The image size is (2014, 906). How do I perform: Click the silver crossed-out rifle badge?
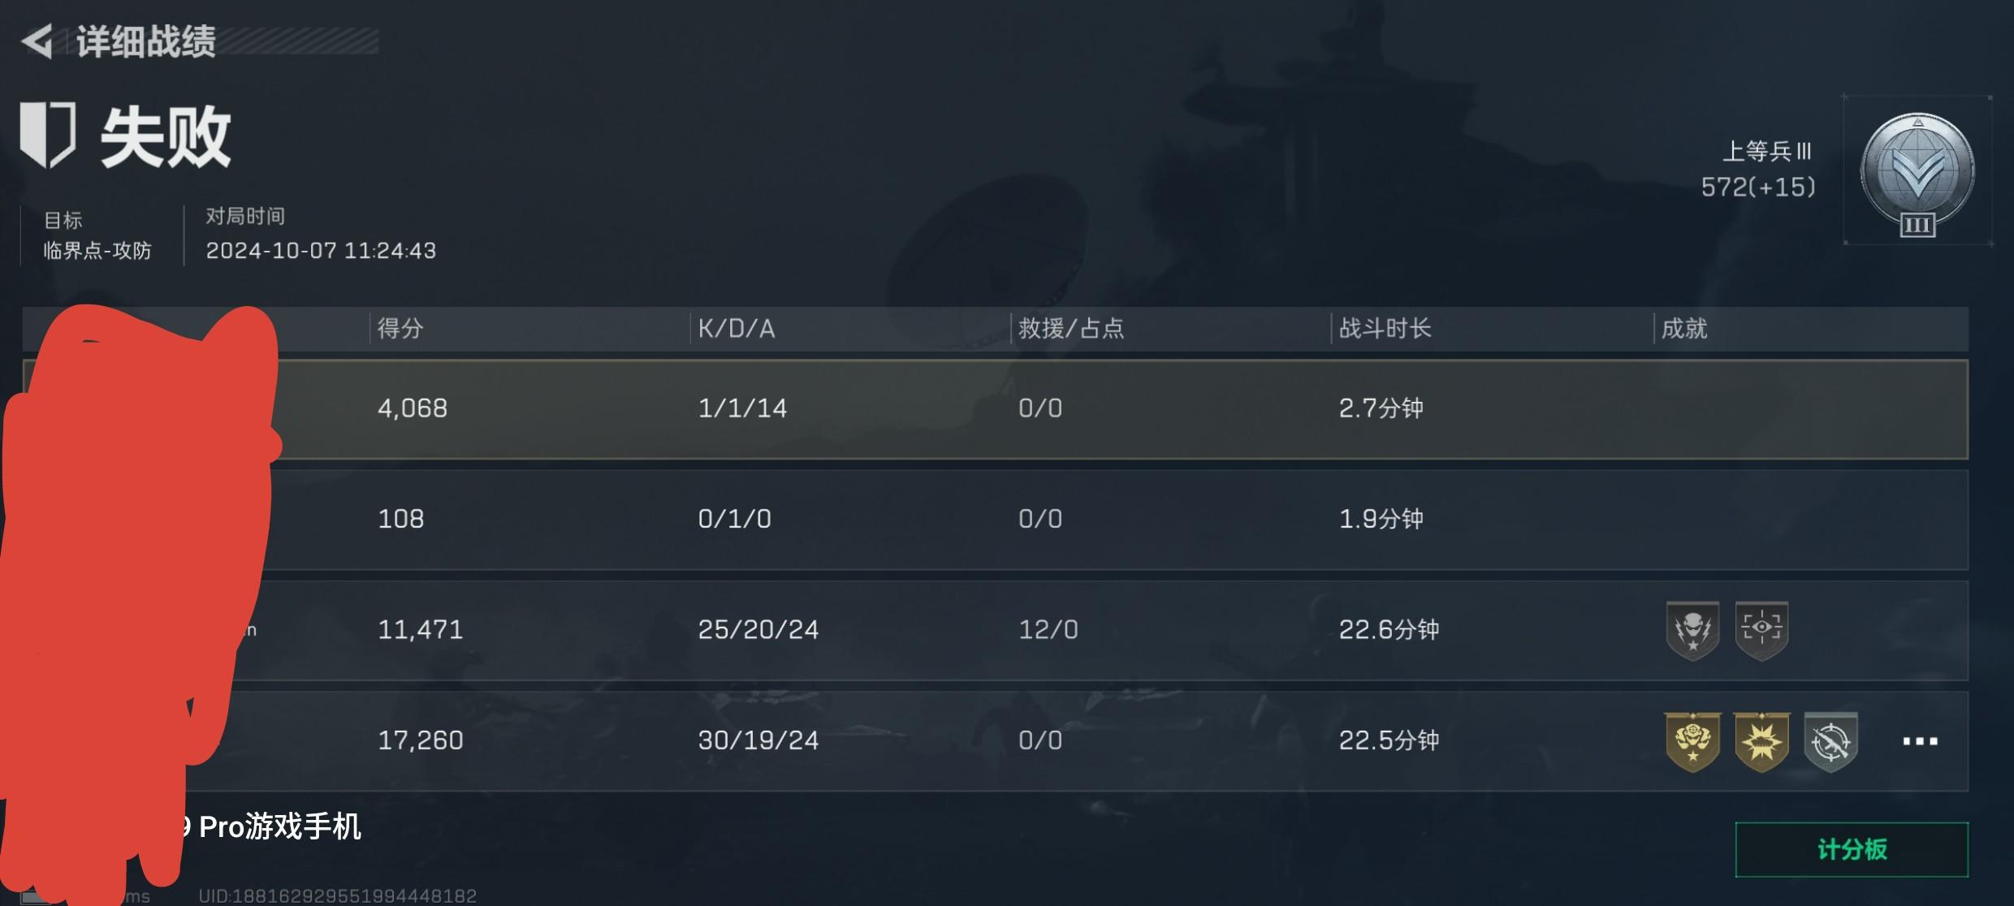click(x=1830, y=741)
